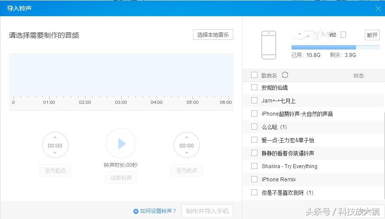The width and height of the screenshot is (385, 219).
Task: Check the box for 你是不是喜欢我呀 (1)
Action: 254,192
